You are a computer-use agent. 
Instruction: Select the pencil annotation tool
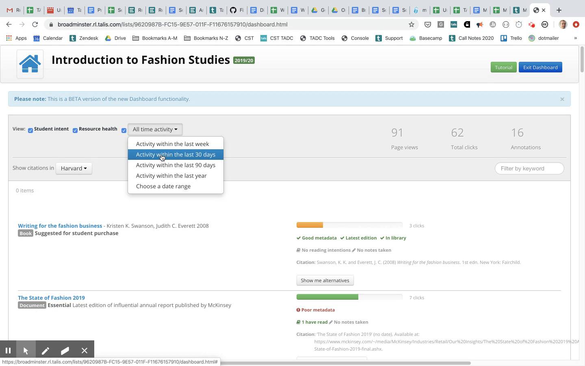click(x=45, y=351)
